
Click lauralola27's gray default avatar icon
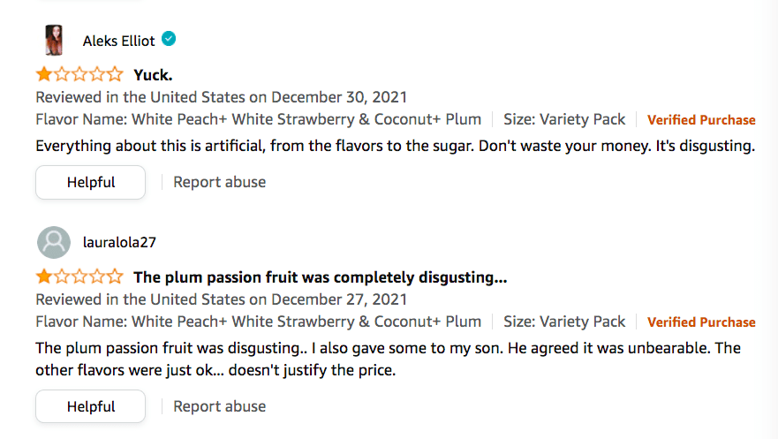(54, 242)
